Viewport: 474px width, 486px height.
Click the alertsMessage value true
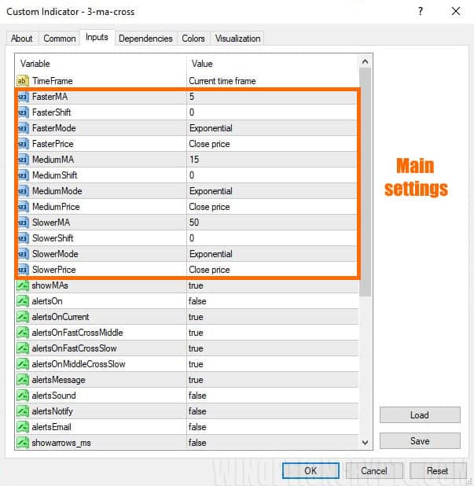196,380
